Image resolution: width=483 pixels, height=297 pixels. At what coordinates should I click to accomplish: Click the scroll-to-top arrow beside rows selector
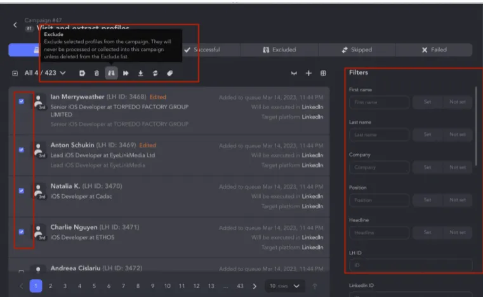[x=315, y=286]
